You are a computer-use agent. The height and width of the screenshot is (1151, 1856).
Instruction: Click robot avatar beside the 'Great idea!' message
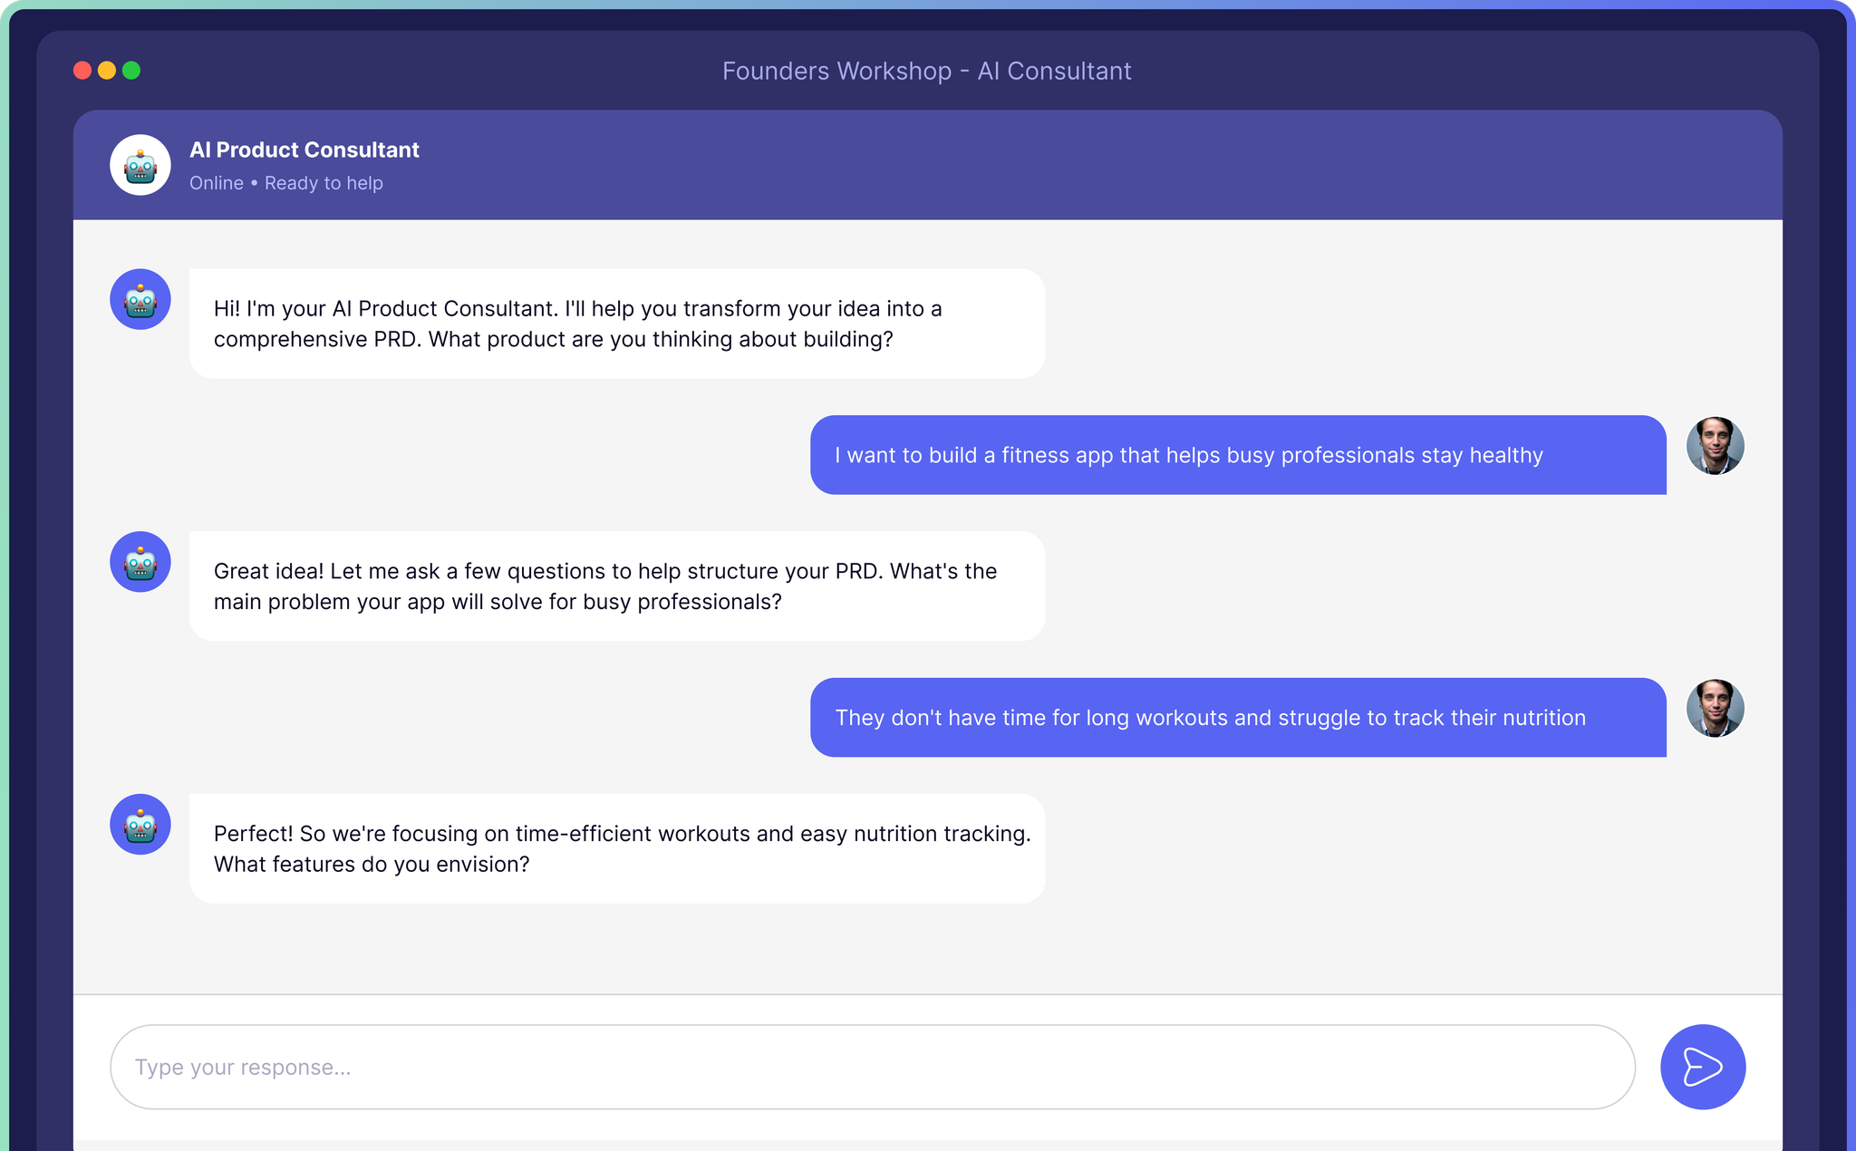140,562
